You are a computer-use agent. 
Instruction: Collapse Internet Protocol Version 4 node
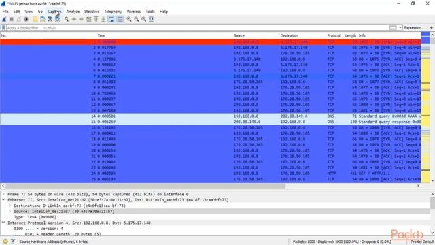click(3, 223)
